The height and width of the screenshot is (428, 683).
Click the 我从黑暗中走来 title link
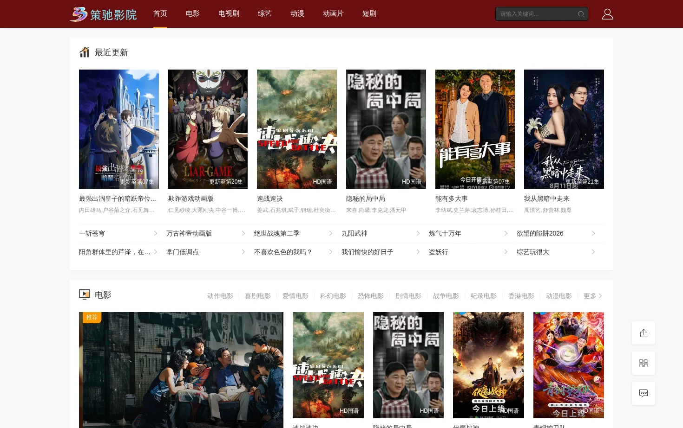coord(547,198)
